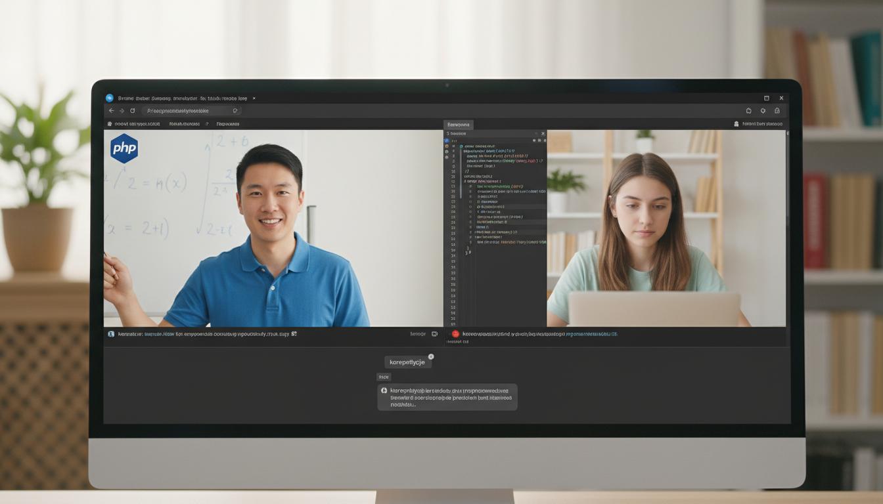Click the user icon under the tutor video

click(111, 334)
